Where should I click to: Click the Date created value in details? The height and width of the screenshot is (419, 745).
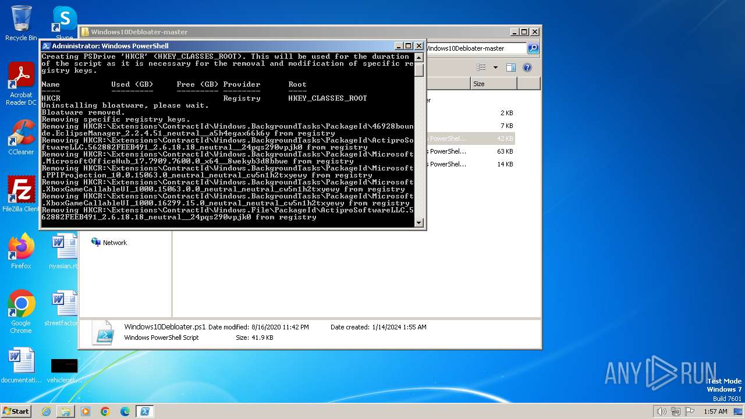(x=399, y=327)
